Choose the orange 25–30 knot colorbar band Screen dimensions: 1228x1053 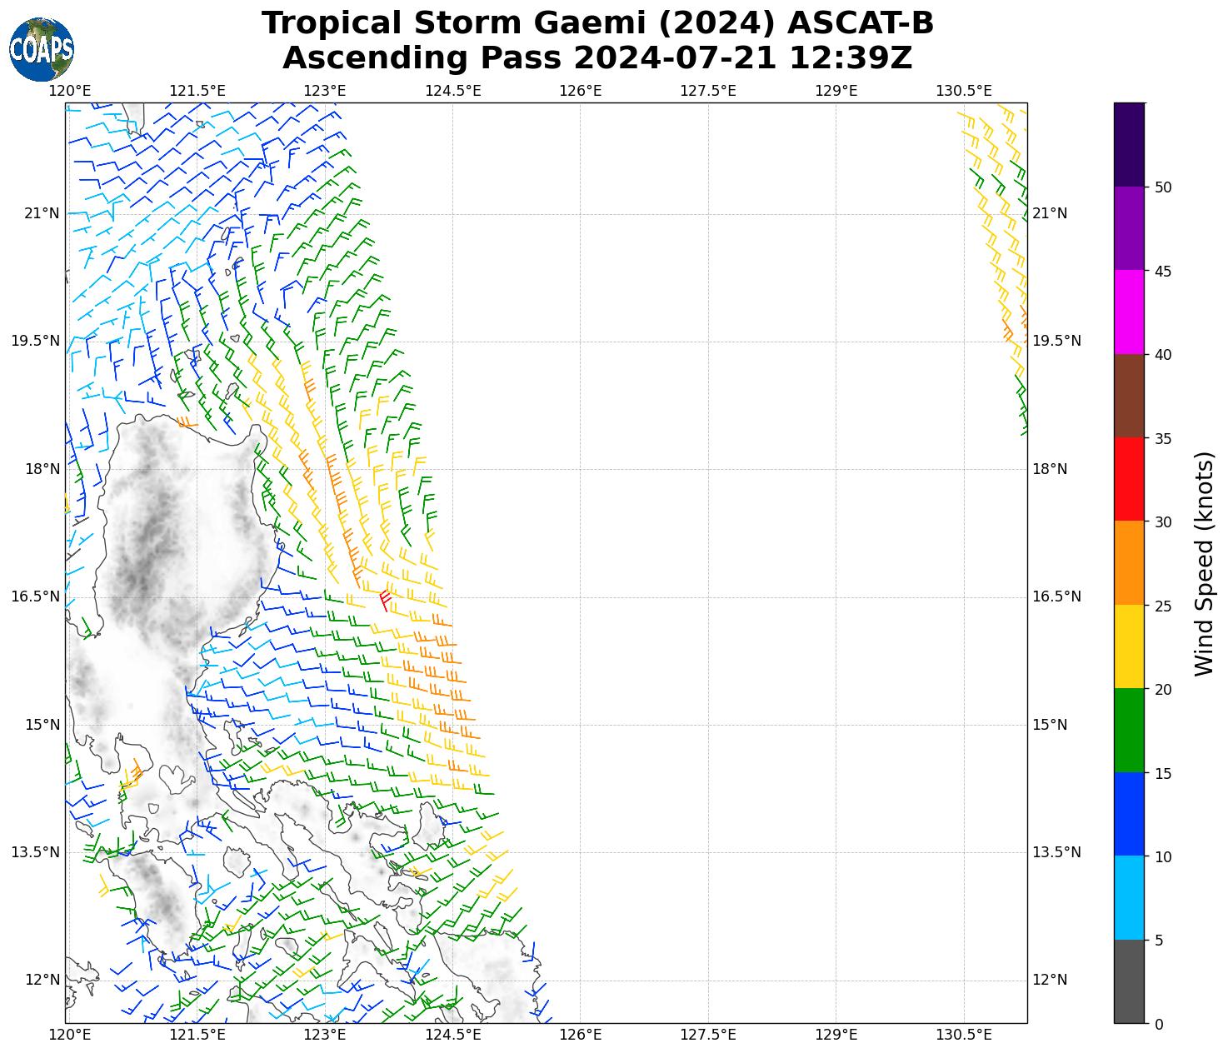[x=1129, y=563]
